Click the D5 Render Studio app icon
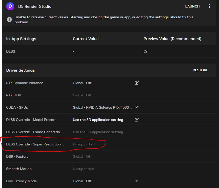 click(x=10, y=6)
